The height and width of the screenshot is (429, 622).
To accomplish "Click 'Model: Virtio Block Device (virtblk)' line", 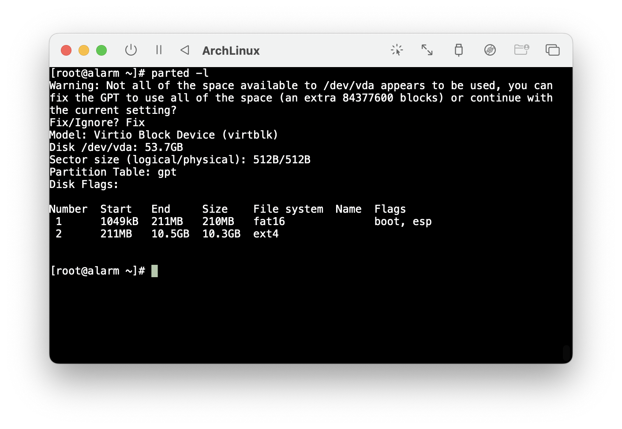I will point(164,135).
